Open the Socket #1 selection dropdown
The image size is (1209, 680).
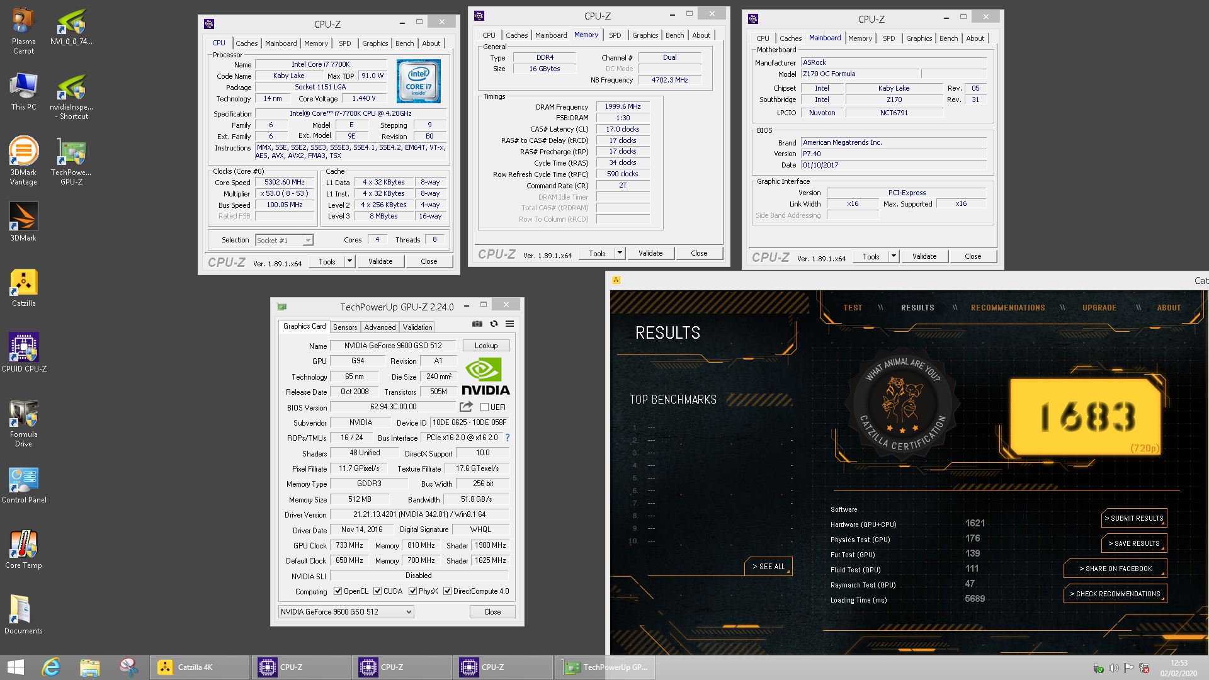[284, 240]
